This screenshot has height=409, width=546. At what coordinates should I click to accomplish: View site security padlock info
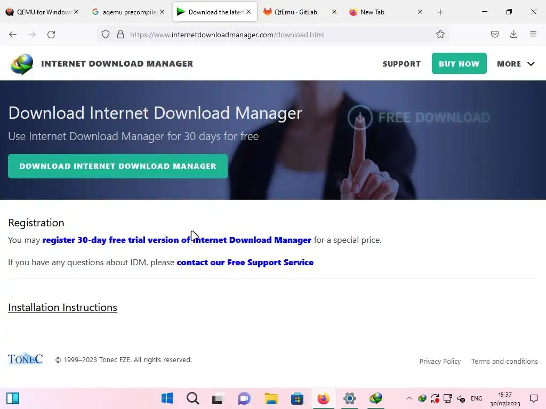121,35
